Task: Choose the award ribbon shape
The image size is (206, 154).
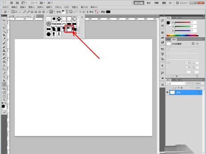Action: [54, 34]
